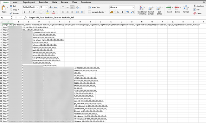Apply the red font color

click(54, 12)
